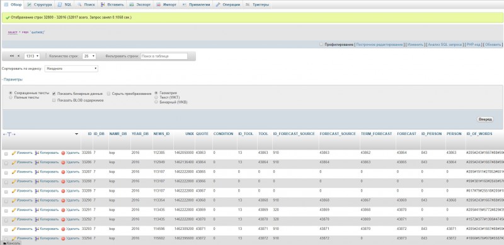
Task: Click the pencil edit icon for row 33287
Action: (14, 172)
